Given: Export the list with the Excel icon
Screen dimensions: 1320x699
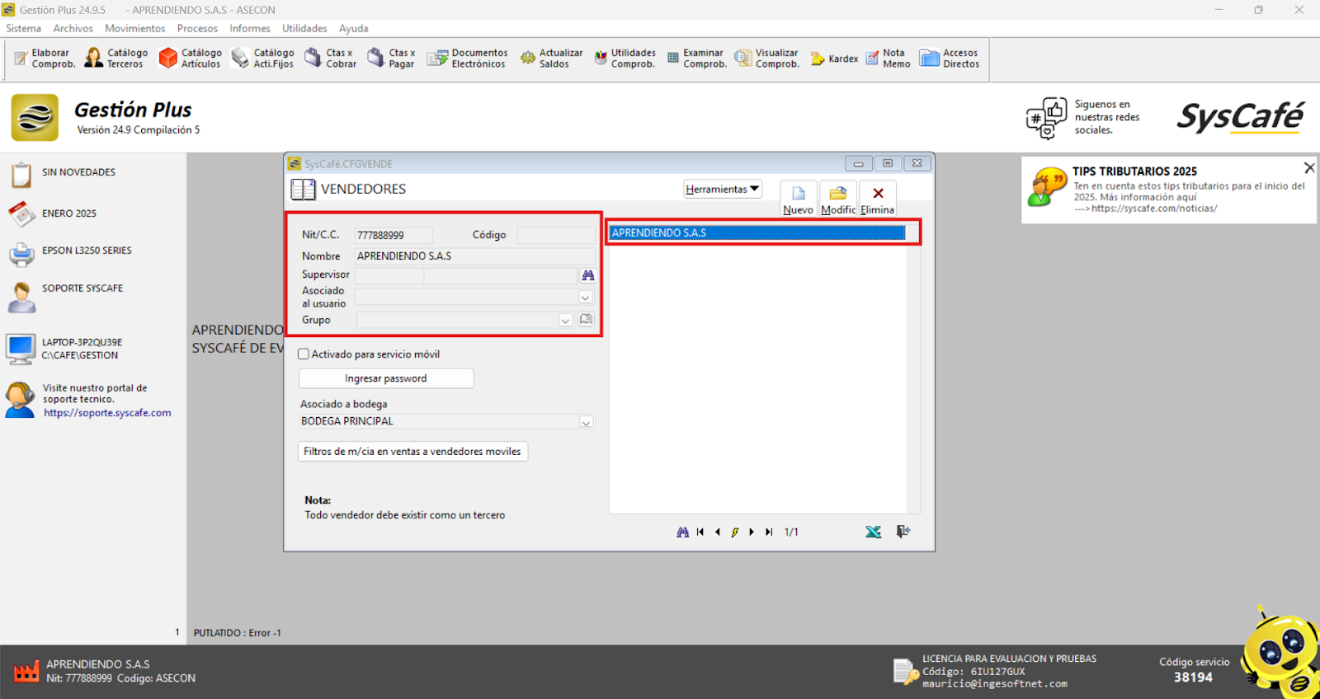Looking at the screenshot, I should (873, 532).
